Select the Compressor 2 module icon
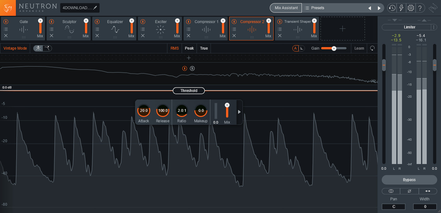 [x=252, y=30]
